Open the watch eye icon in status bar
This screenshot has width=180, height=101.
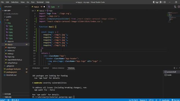coord(8,100)
